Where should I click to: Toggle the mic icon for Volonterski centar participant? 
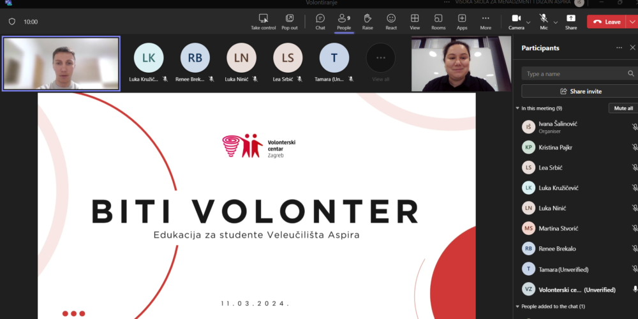coord(634,290)
